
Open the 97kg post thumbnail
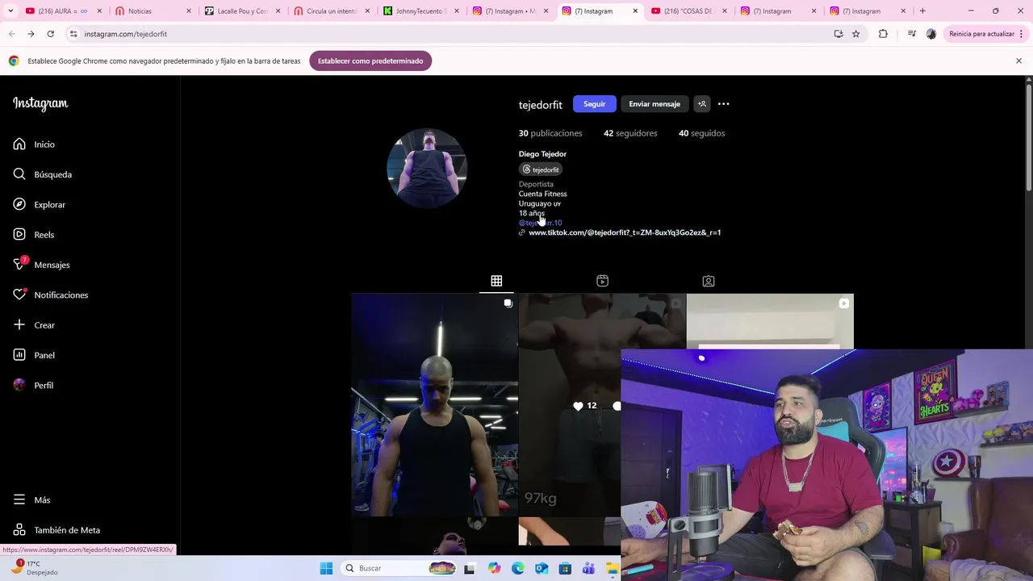(x=570, y=403)
